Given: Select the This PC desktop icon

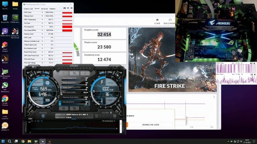Looking at the screenshot, I should click(x=5, y=5).
